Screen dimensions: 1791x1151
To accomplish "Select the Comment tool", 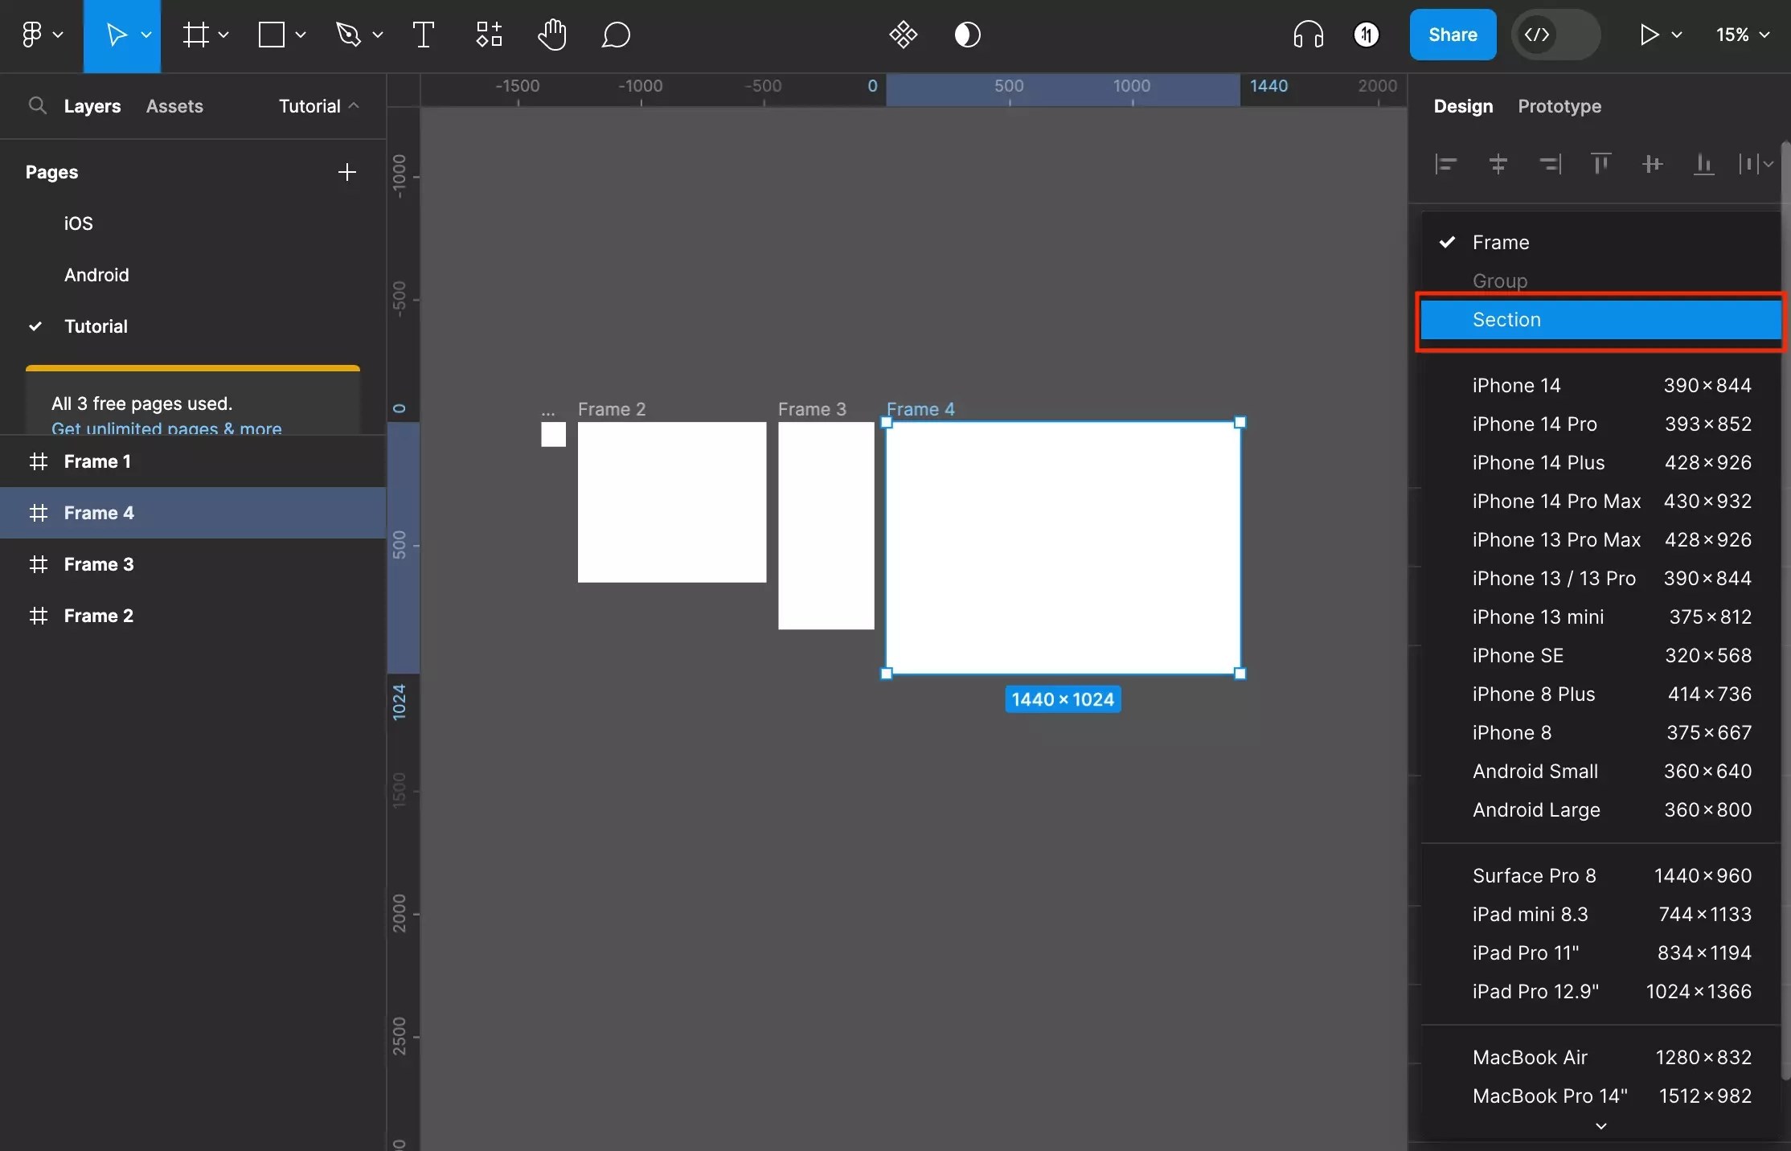I will [615, 35].
